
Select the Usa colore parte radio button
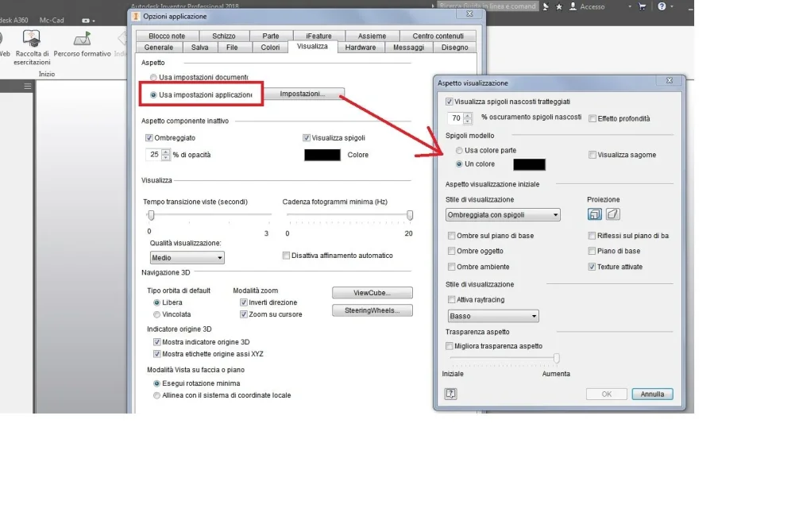(x=459, y=151)
